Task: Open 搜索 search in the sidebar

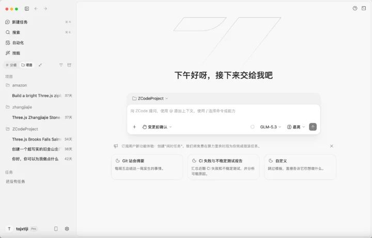Action: tap(38, 32)
